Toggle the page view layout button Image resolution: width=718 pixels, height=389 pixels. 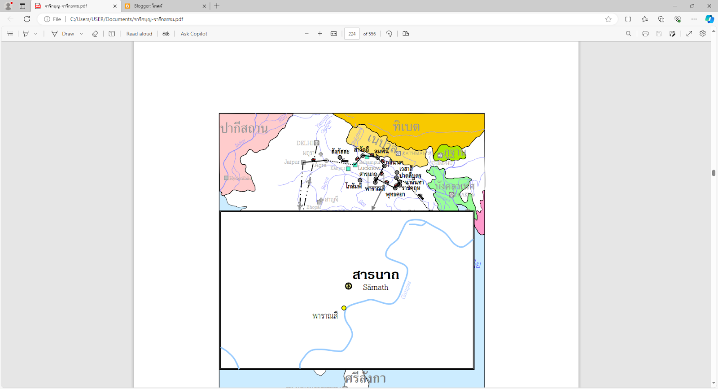(406, 34)
